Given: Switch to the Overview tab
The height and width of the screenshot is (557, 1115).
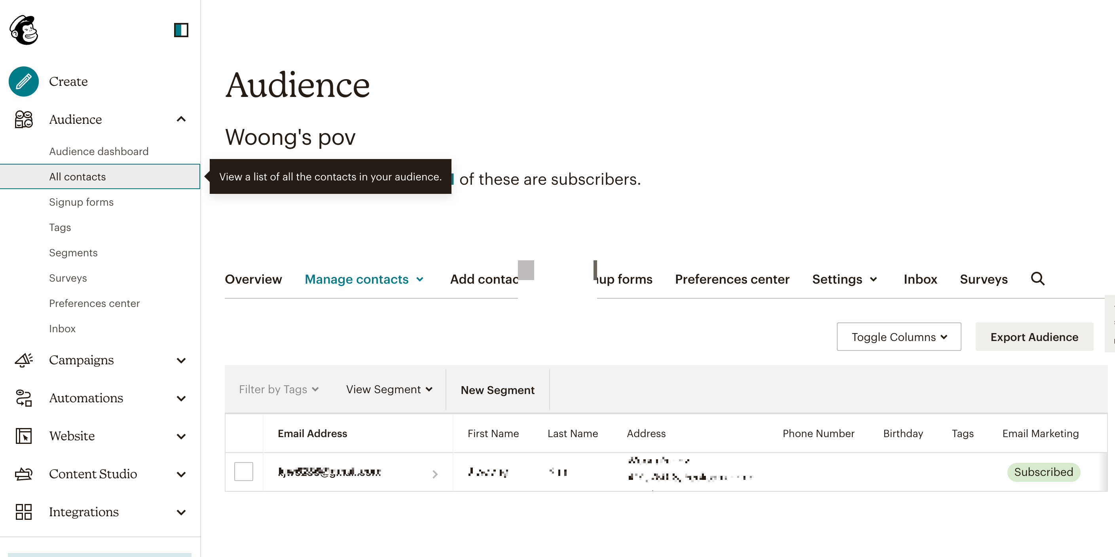Looking at the screenshot, I should coord(253,279).
